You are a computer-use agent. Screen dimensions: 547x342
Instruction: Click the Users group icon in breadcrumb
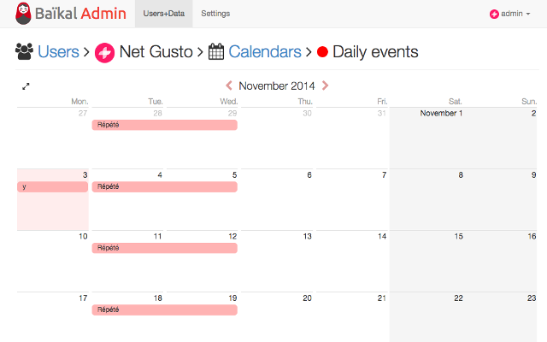coord(25,51)
